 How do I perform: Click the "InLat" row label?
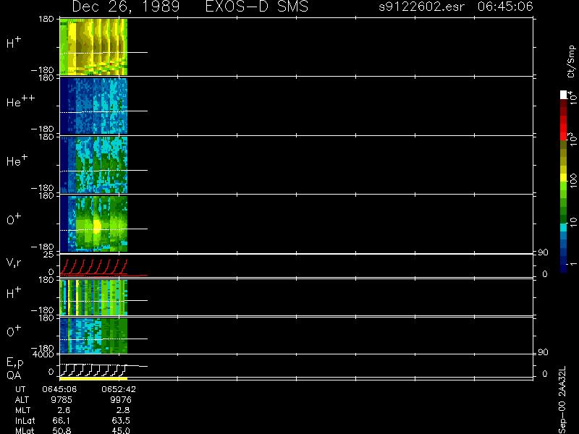click(x=25, y=420)
